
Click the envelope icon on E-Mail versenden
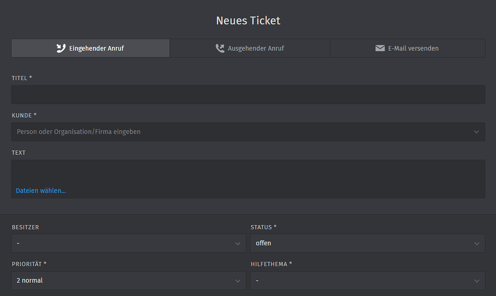point(380,48)
